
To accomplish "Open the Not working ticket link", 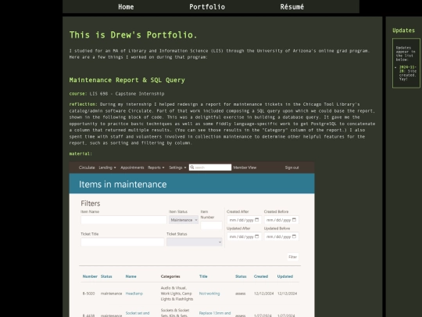I will [x=209, y=294].
